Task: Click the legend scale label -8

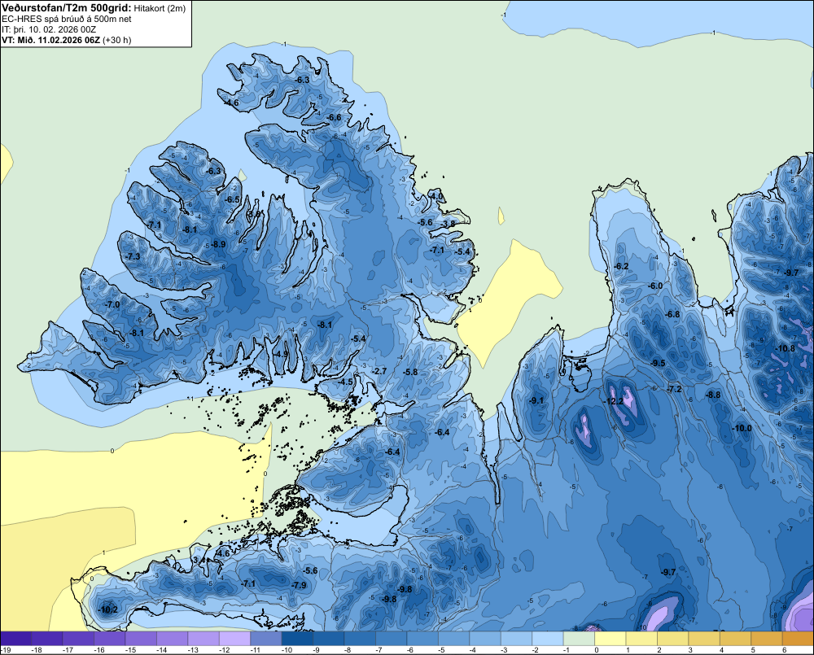Action: 347,650
